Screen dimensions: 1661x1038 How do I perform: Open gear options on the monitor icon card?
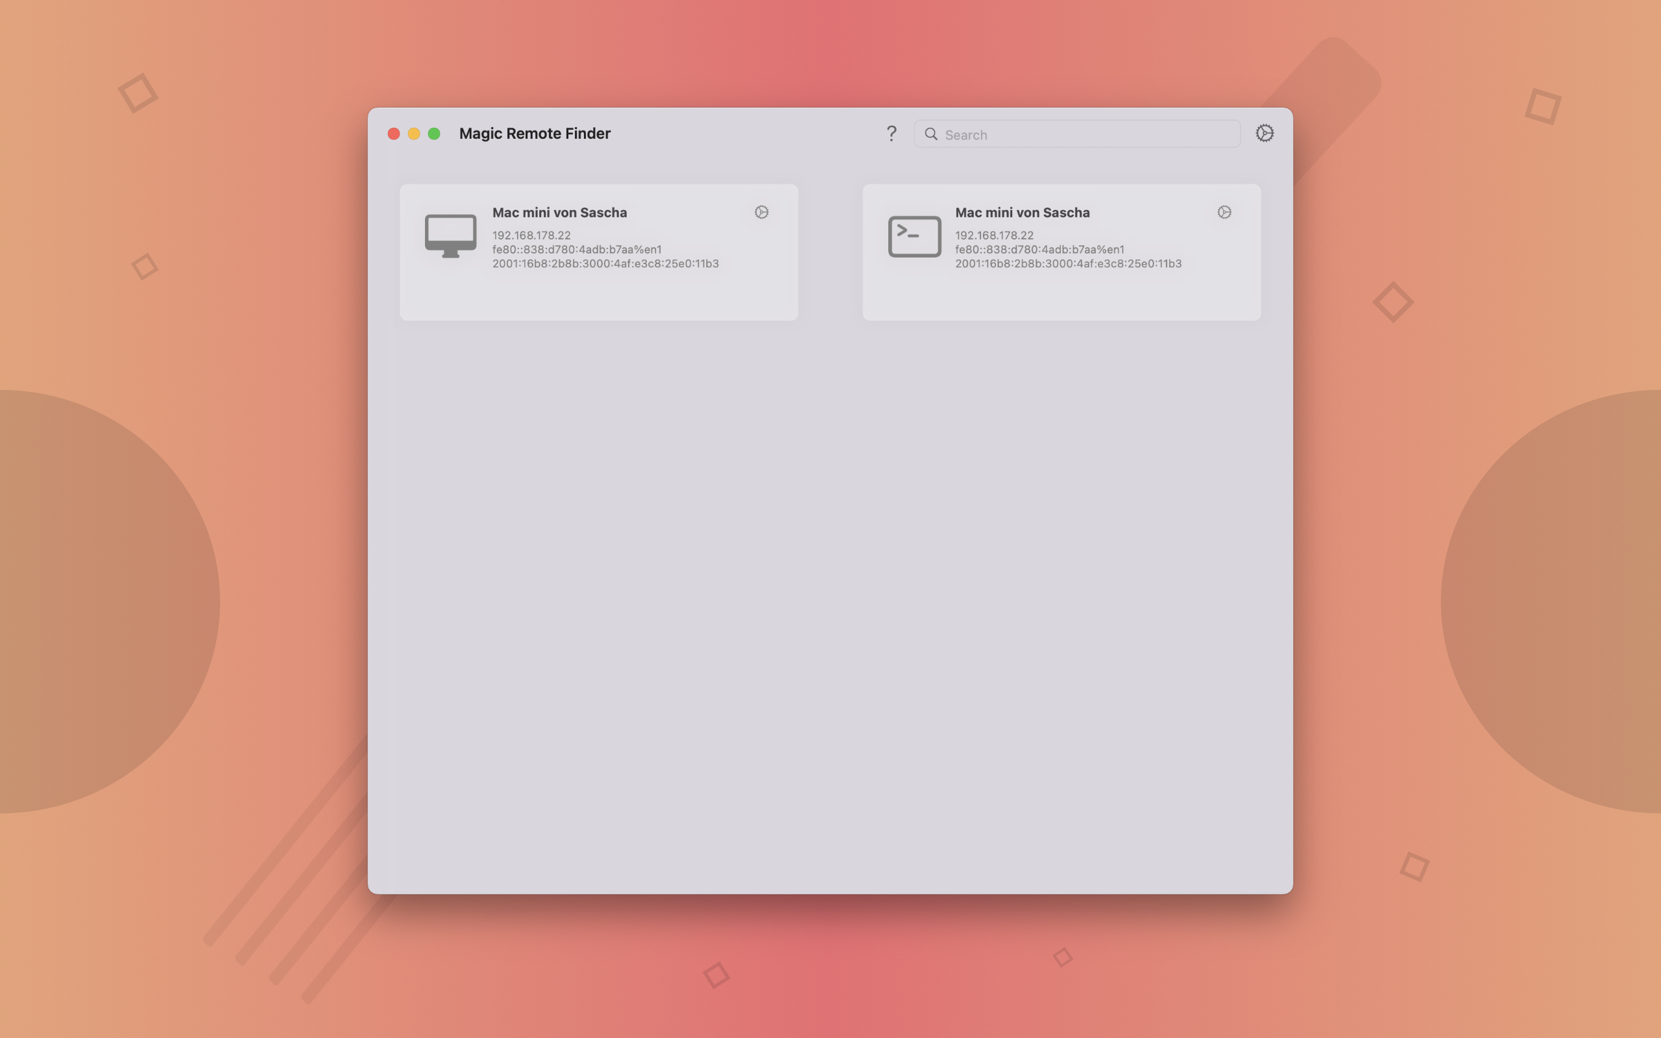point(761,212)
